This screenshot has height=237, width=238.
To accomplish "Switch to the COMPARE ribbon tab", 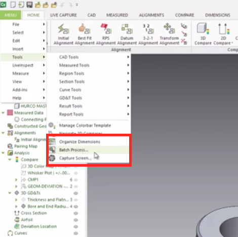I will (x=184, y=15).
